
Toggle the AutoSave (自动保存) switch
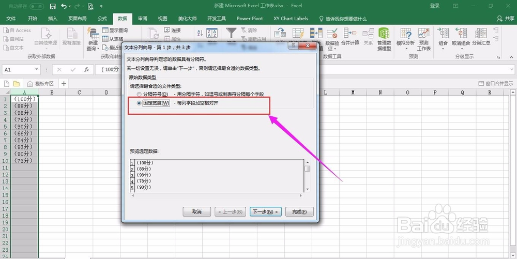coord(37,6)
